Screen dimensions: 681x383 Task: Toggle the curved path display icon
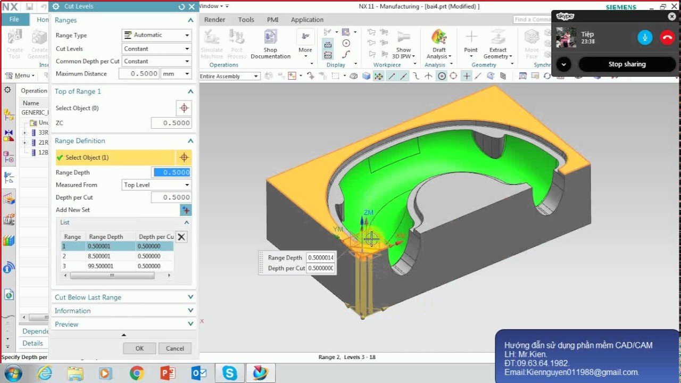pyautogui.click(x=346, y=54)
